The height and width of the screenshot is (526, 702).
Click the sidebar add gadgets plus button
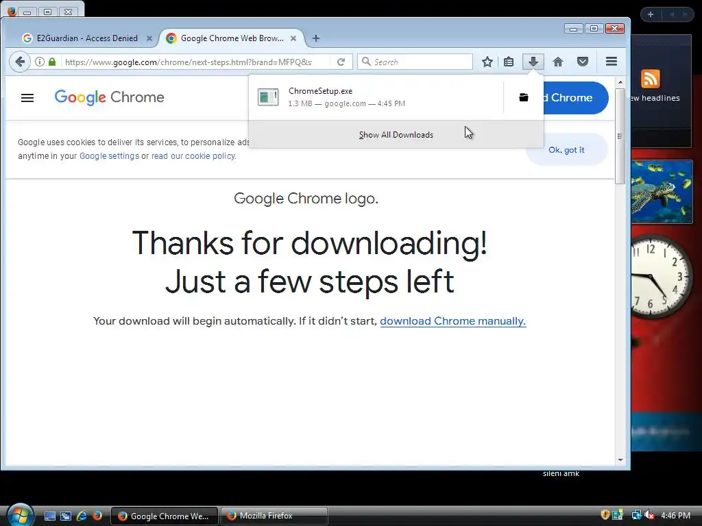tap(651, 14)
